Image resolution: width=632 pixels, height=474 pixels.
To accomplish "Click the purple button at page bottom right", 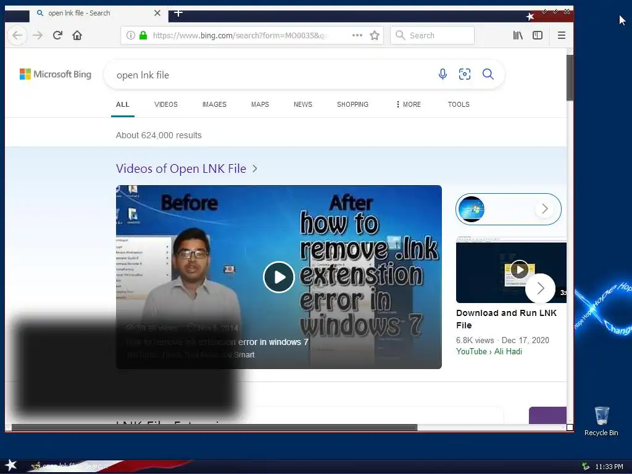I will pos(547,415).
